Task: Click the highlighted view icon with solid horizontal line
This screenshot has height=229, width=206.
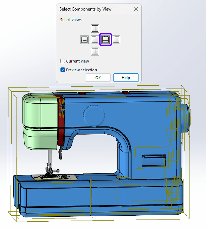Action: point(105,40)
